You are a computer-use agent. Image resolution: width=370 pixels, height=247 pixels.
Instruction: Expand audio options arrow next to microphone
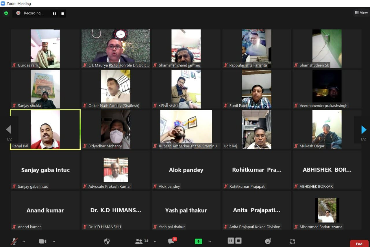(24, 241)
